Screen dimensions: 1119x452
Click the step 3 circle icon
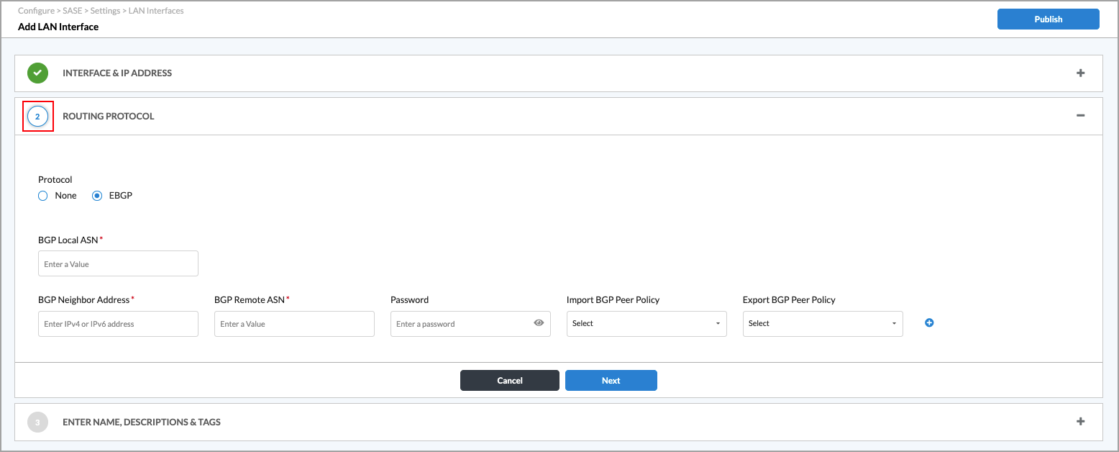click(37, 422)
